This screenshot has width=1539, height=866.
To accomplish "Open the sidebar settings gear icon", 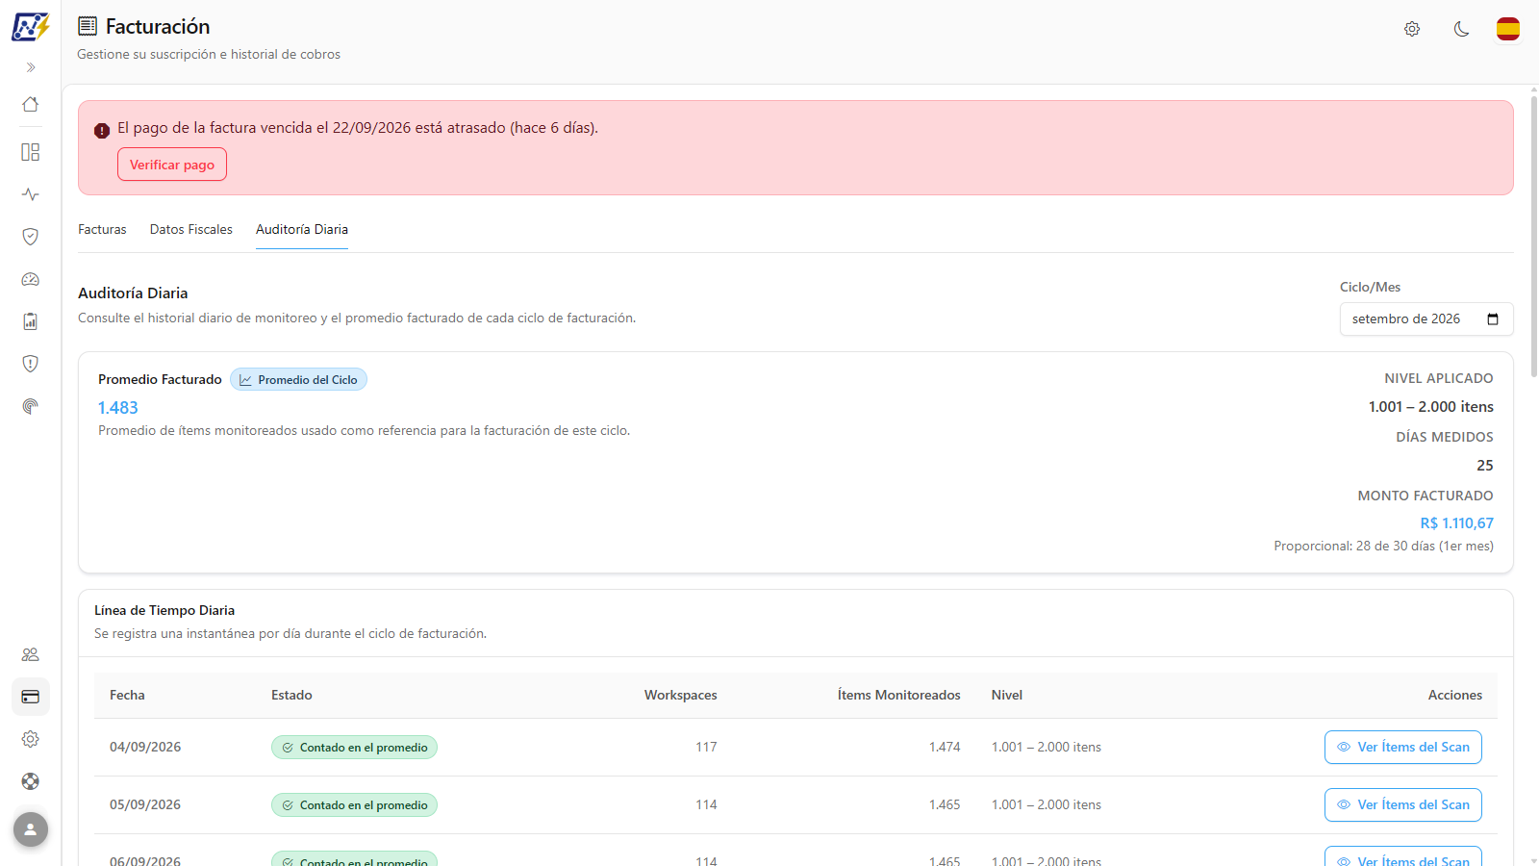I will point(31,739).
